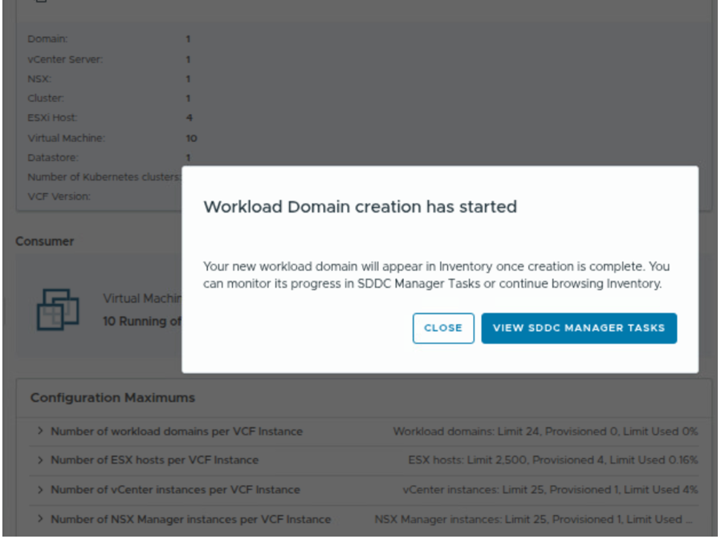721x539 pixels.
Task: Click the Virtual Machine count value 10
Action: pyautogui.click(x=191, y=138)
